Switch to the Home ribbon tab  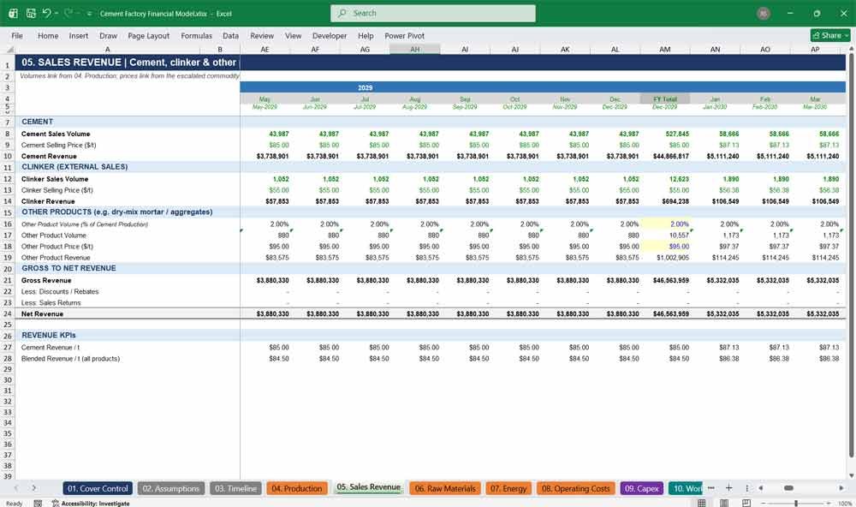coord(48,35)
